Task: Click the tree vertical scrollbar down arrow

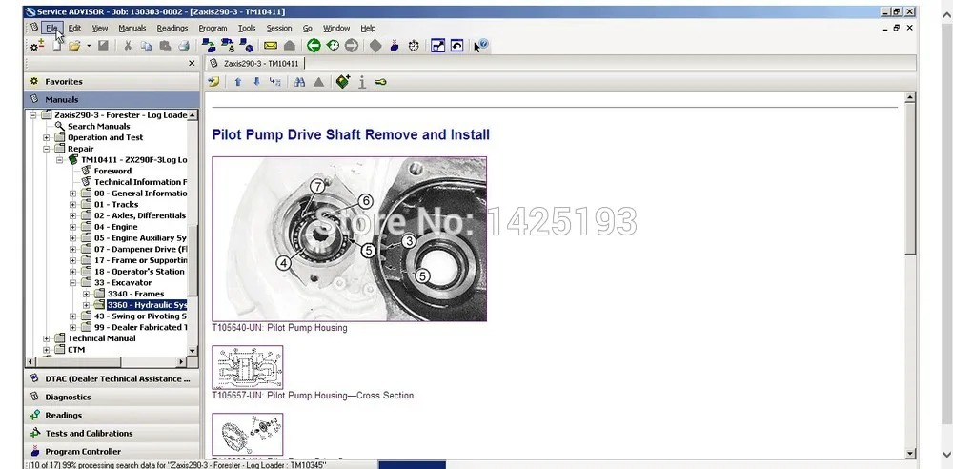Action: (x=193, y=351)
